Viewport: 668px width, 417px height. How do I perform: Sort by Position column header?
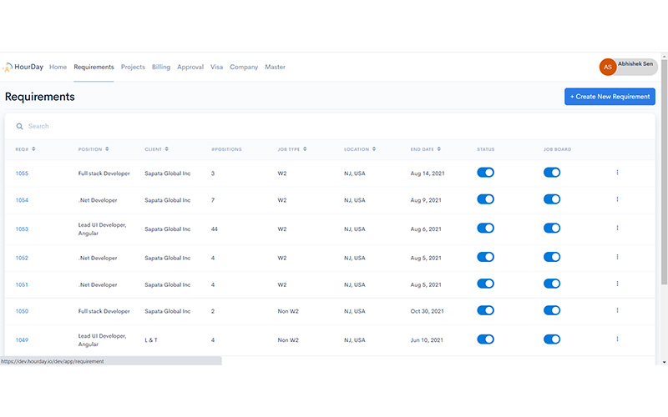coord(92,149)
